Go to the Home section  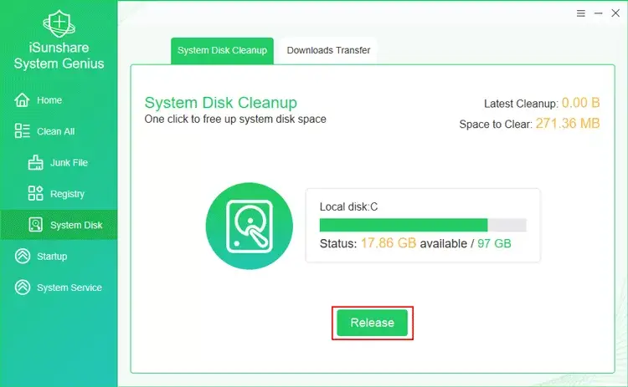(59, 100)
